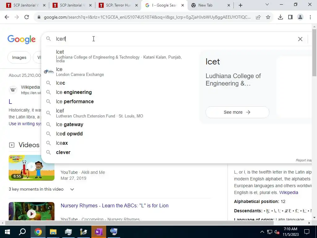Viewport: 317px width, 238px height.
Task: Open the Use in writing systems link
Action: pyautogui.click(x=25, y=124)
